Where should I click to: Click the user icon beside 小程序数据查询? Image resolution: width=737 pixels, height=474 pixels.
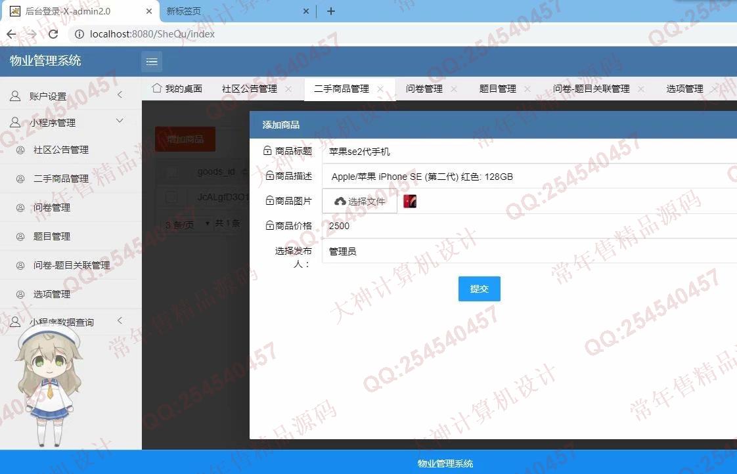(x=15, y=322)
